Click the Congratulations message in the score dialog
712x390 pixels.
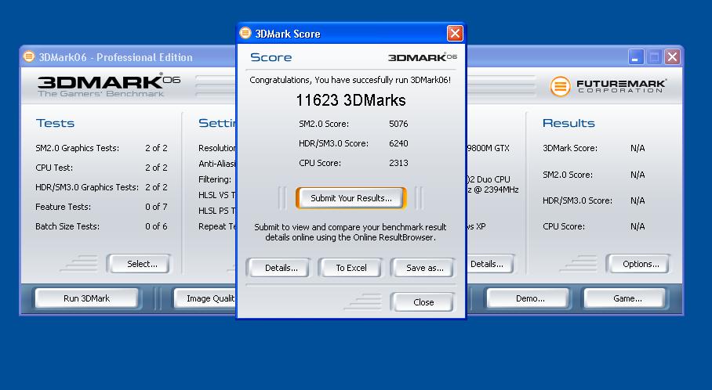click(350, 80)
